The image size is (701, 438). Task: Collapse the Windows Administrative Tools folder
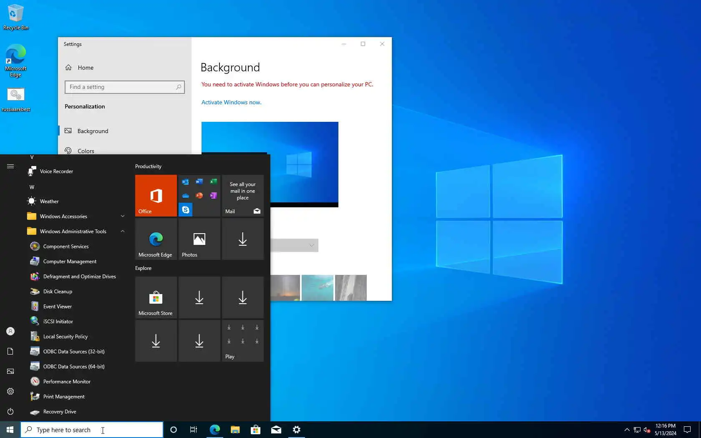tap(76, 232)
